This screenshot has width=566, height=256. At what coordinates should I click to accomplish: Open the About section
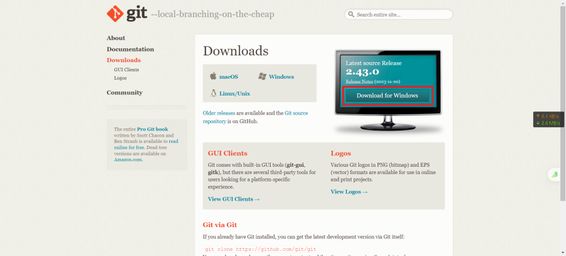(x=116, y=38)
